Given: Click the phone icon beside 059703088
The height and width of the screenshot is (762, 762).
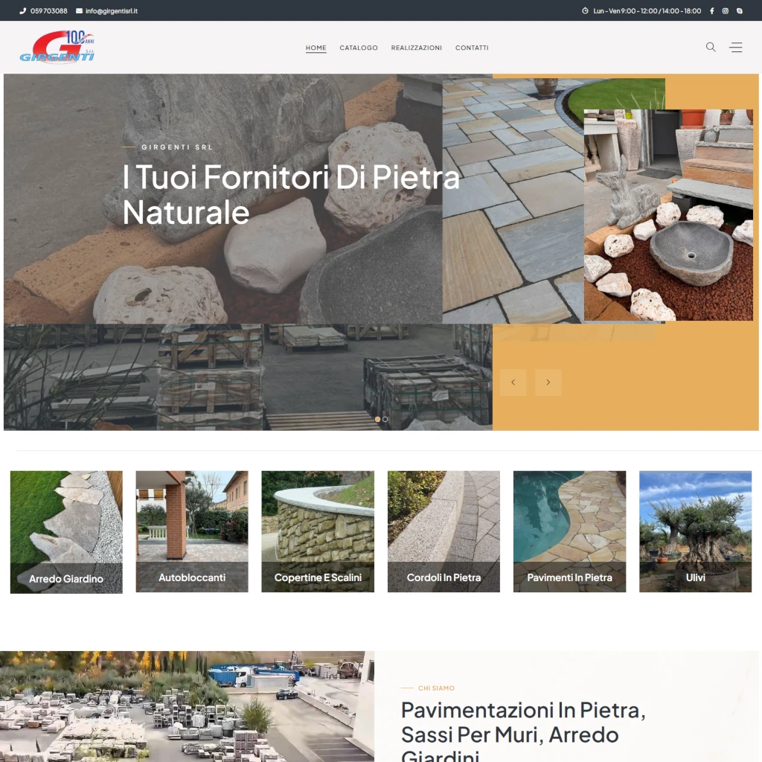Looking at the screenshot, I should tap(23, 11).
